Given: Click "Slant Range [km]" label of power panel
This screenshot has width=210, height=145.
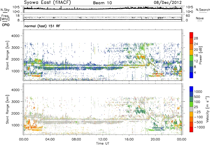Looking at the screenshot, I should (x=7, y=55).
